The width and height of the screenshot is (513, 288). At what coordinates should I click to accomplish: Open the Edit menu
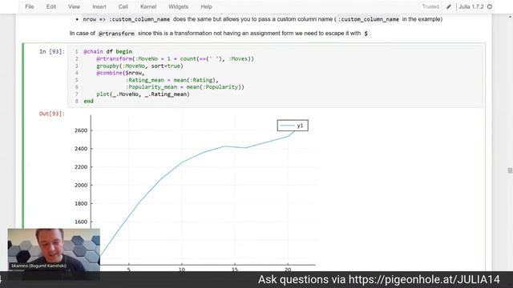click(51, 6)
